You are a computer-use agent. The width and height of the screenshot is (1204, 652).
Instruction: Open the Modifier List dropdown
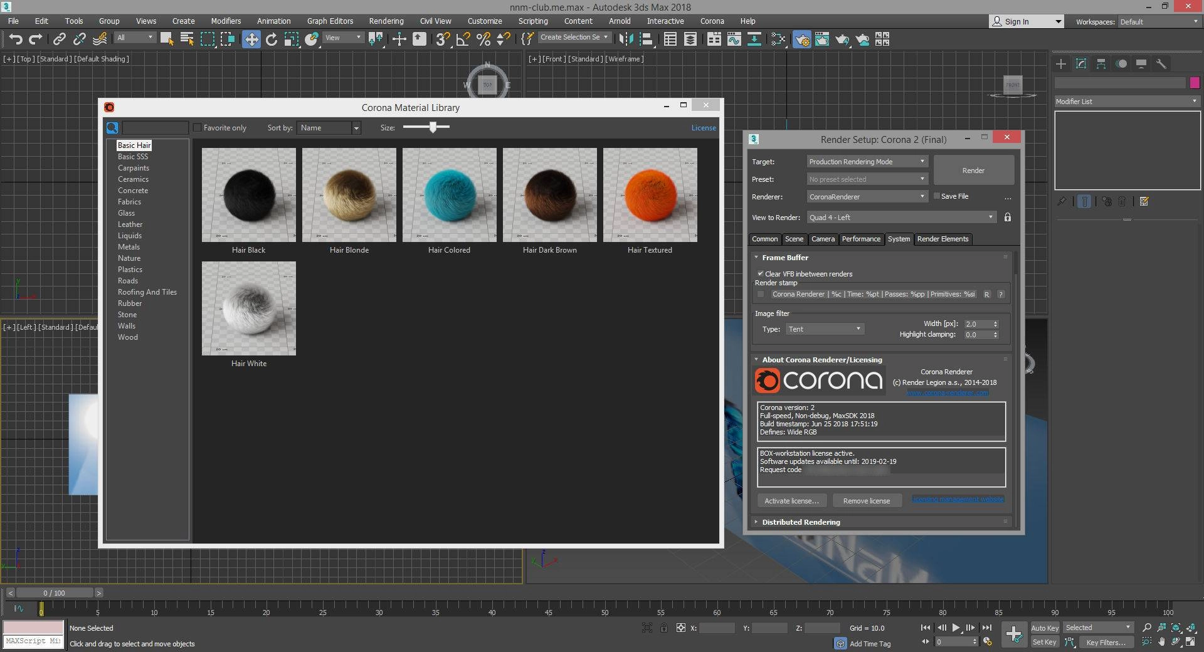(1126, 101)
